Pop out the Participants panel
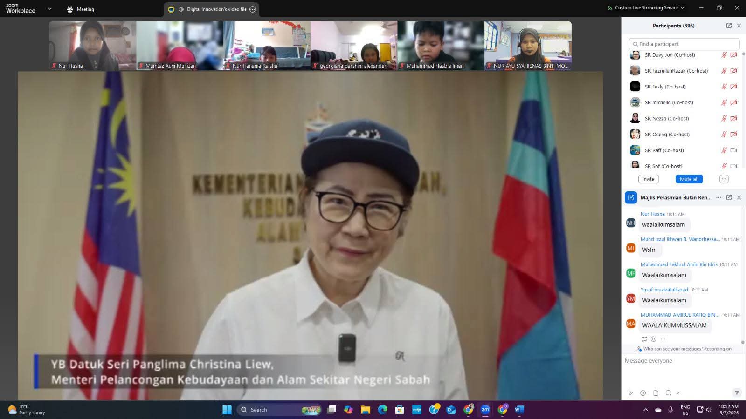 tap(729, 26)
